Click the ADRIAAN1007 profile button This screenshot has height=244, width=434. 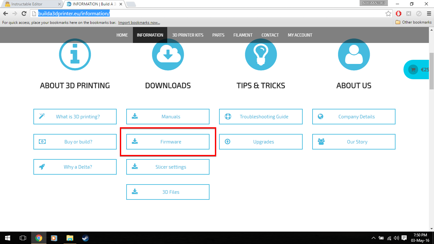tap(373, 3)
